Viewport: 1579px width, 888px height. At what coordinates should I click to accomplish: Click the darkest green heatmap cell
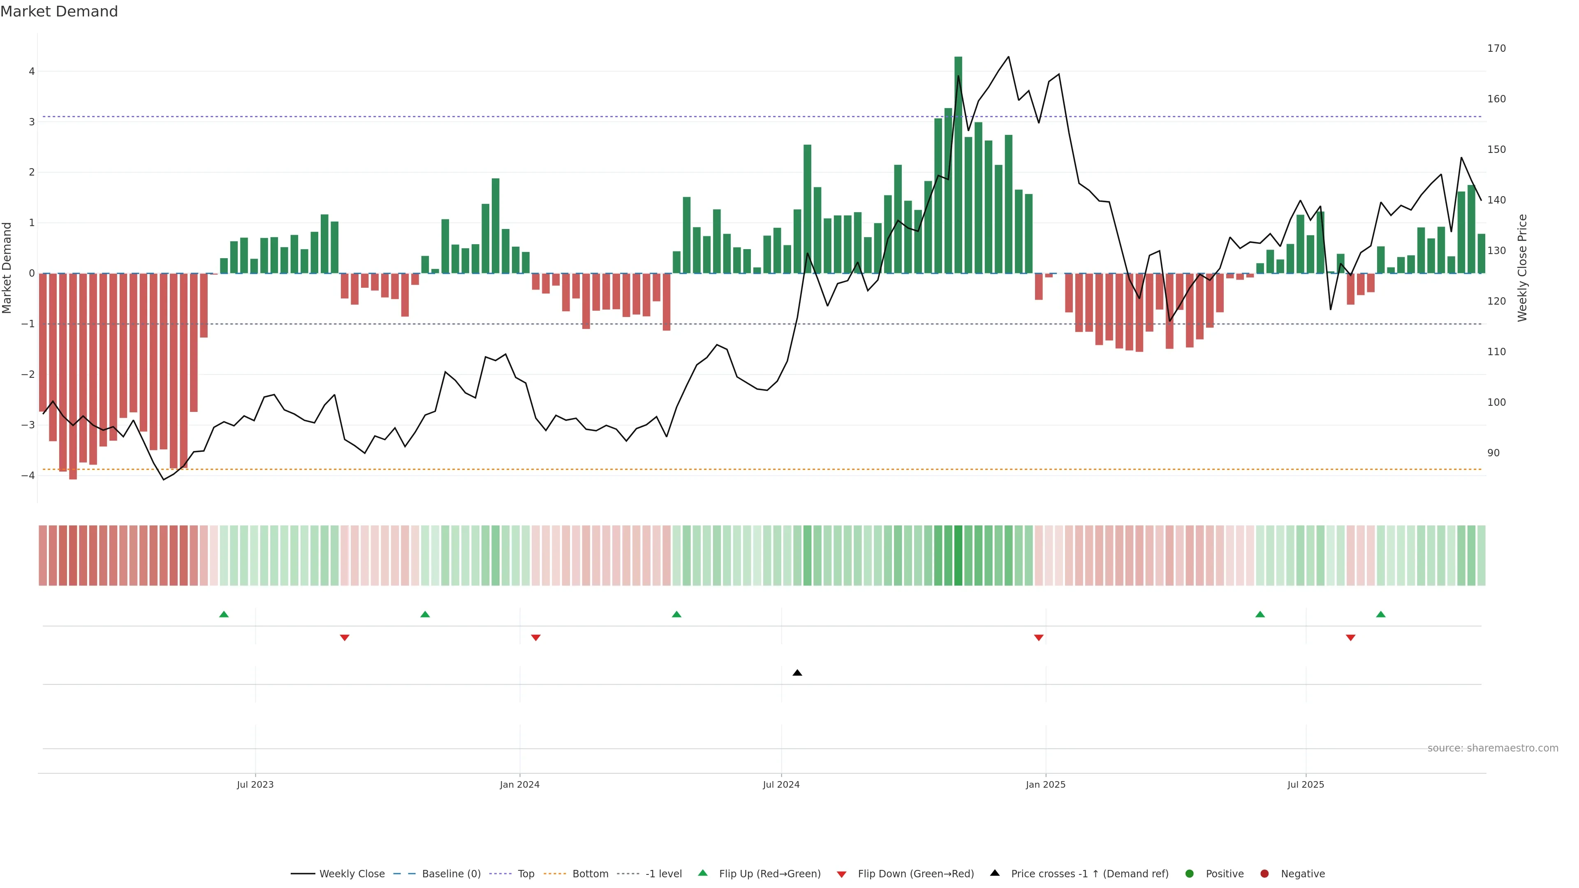[x=958, y=555]
